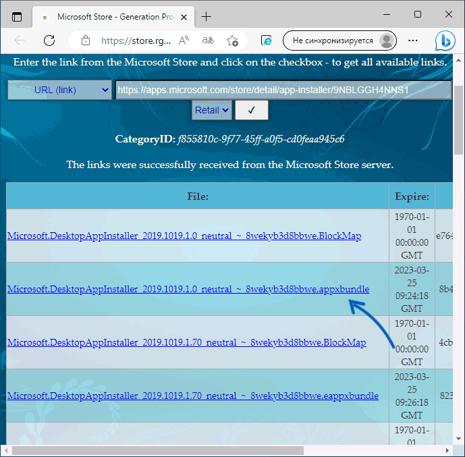Open the Retail channel dropdown
465x457 pixels.
212,110
